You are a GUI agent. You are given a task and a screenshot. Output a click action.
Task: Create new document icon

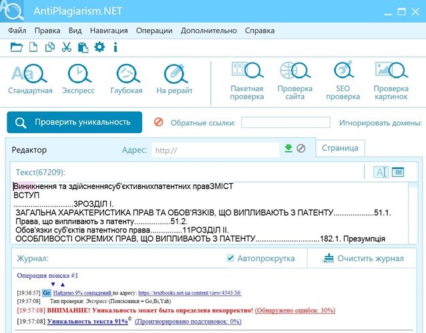point(33,47)
